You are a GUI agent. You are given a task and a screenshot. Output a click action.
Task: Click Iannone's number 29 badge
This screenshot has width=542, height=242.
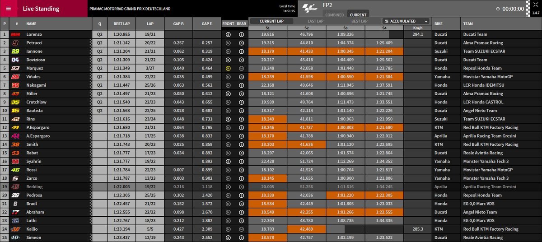15,51
